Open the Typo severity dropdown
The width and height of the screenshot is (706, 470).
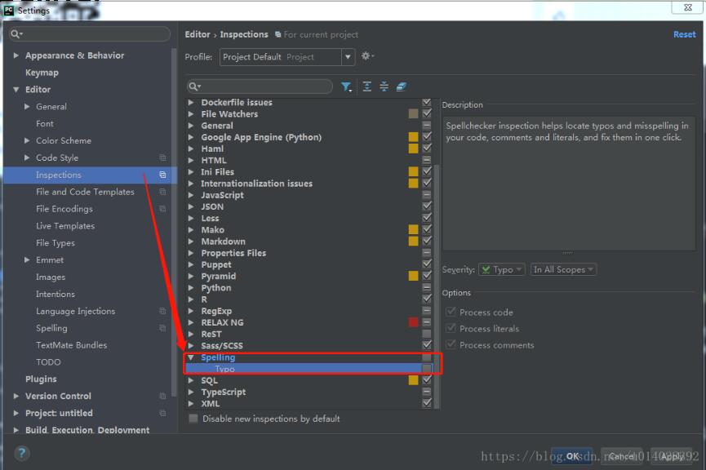click(x=501, y=269)
